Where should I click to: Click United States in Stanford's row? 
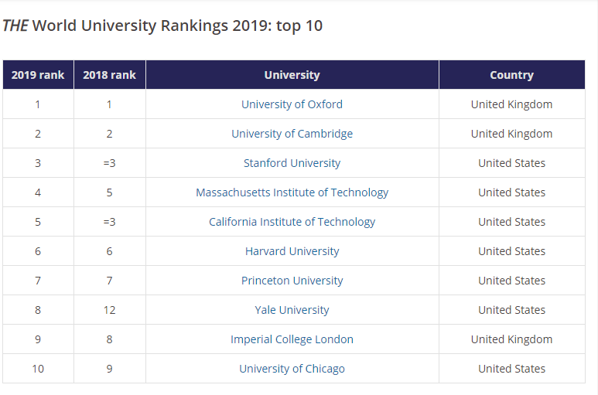pyautogui.click(x=511, y=163)
